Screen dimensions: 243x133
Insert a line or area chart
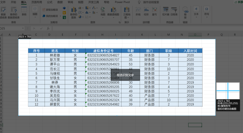tap(80, 13)
